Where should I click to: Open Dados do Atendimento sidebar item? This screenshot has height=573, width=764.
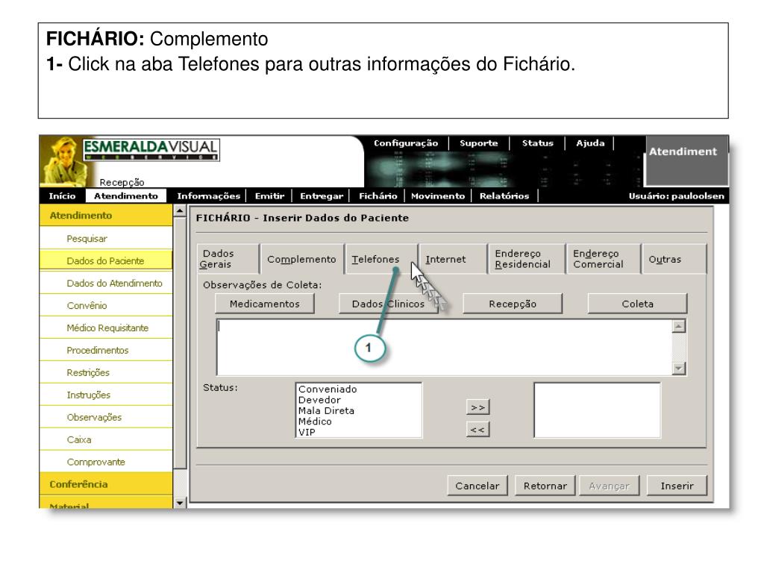(x=106, y=283)
